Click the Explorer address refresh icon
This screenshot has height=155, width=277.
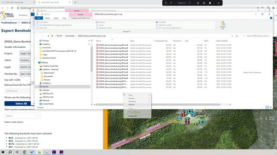(x=237, y=36)
